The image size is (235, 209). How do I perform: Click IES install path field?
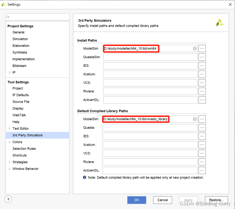click(150, 66)
